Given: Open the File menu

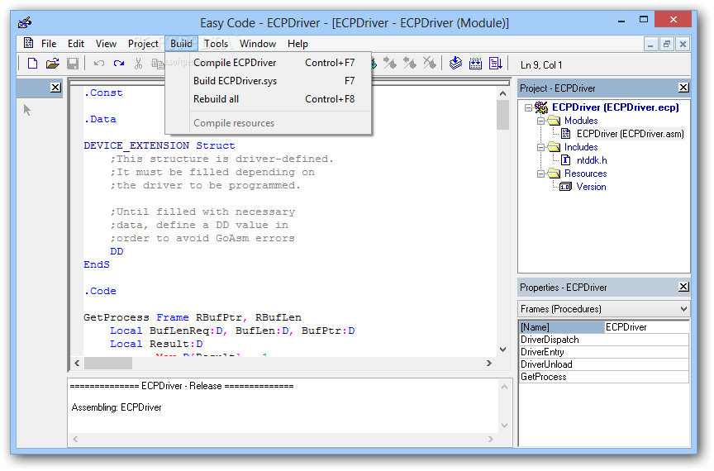Looking at the screenshot, I should click(x=49, y=44).
